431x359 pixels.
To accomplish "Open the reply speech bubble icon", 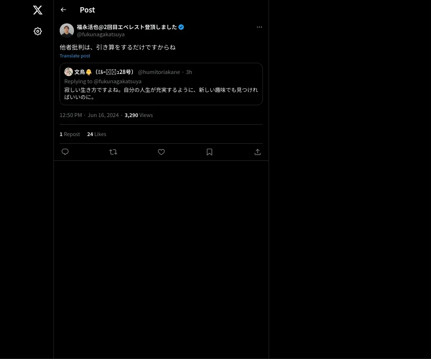I will 65,152.
